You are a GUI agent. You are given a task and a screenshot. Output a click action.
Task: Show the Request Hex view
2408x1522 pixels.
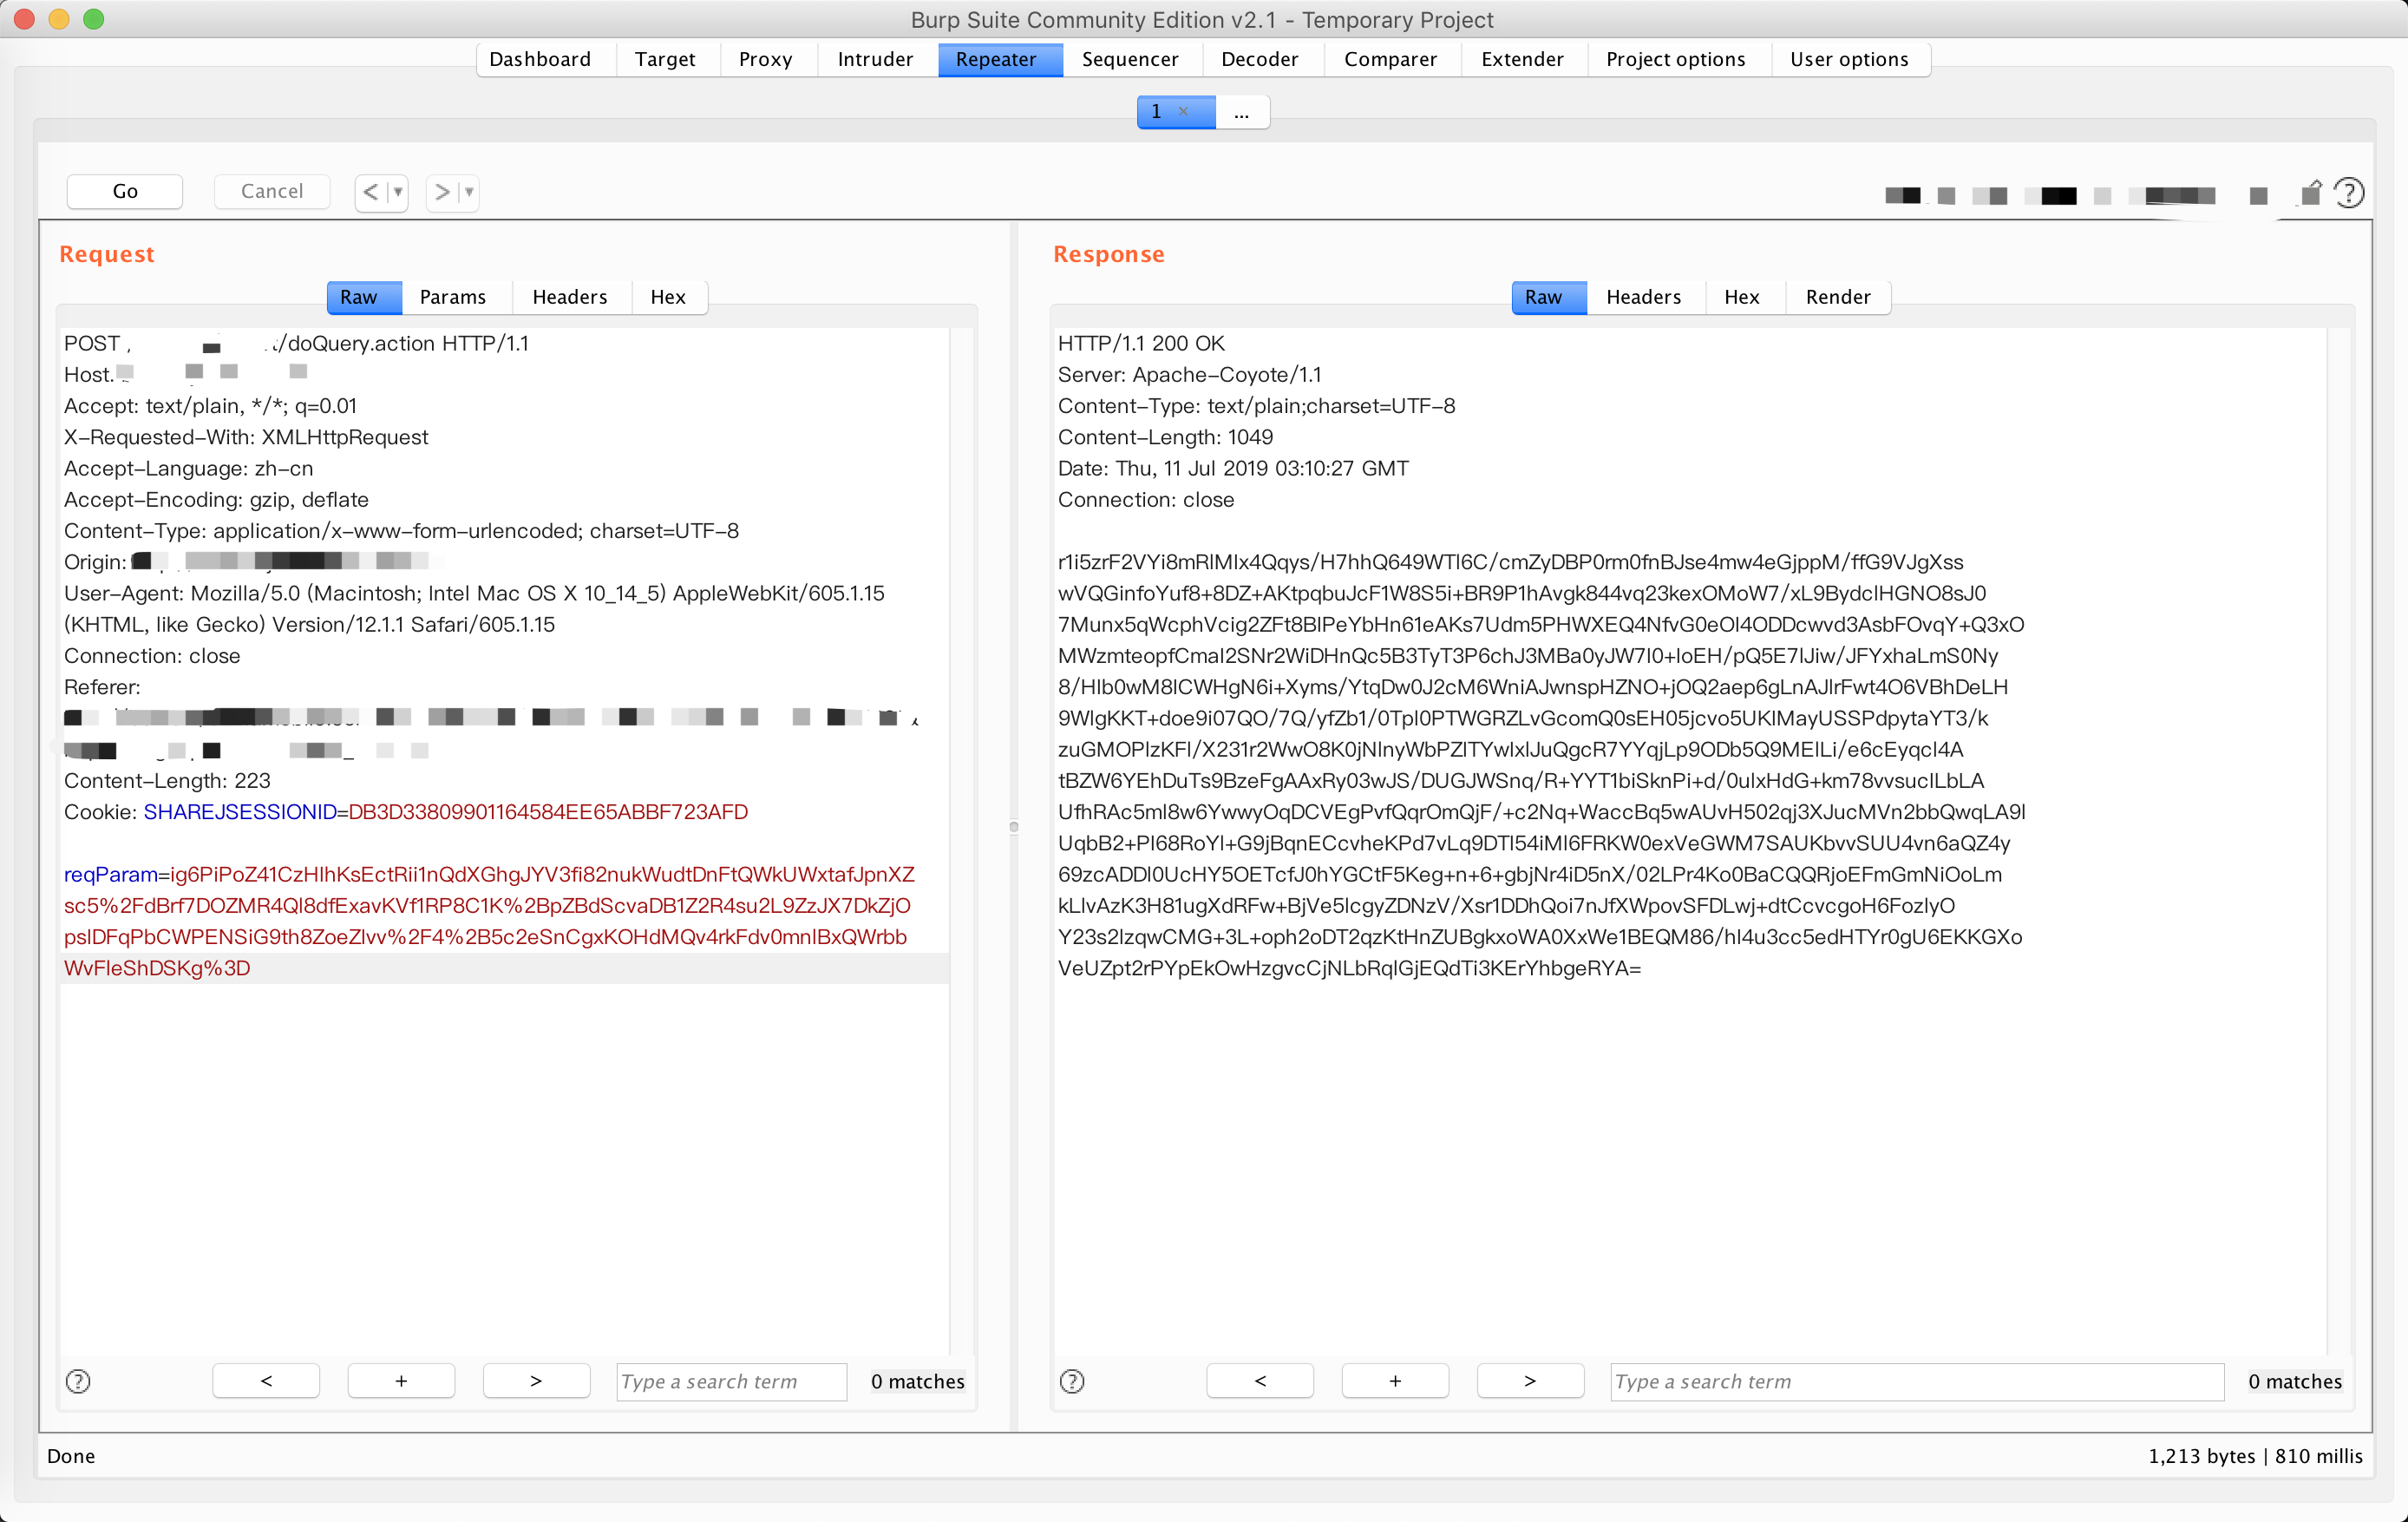pos(667,297)
